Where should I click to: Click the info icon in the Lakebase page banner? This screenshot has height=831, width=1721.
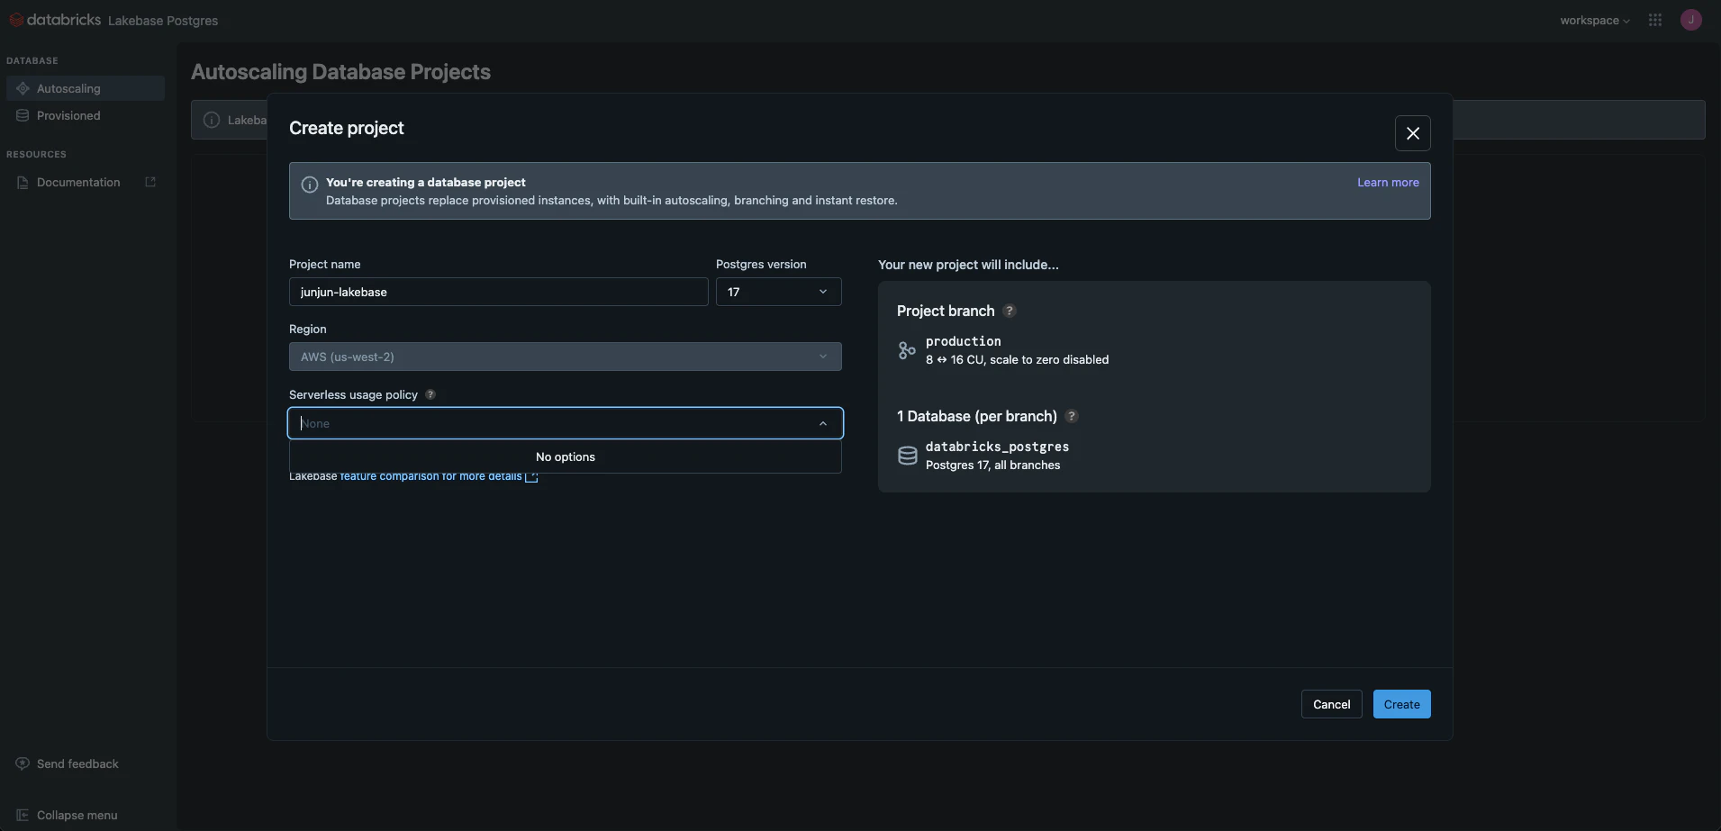click(x=212, y=120)
